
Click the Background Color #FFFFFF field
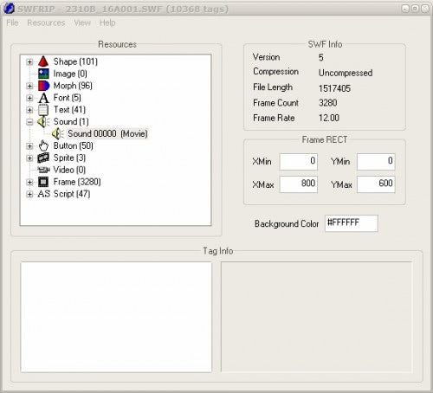[x=352, y=223]
